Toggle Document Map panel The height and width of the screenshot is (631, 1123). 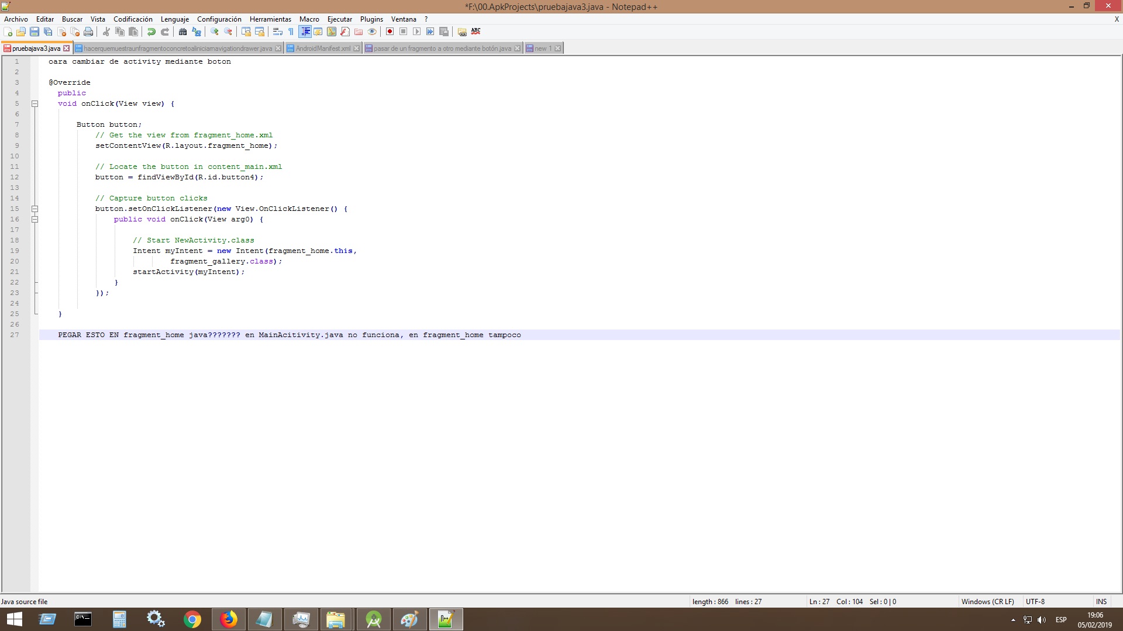pos(332,32)
